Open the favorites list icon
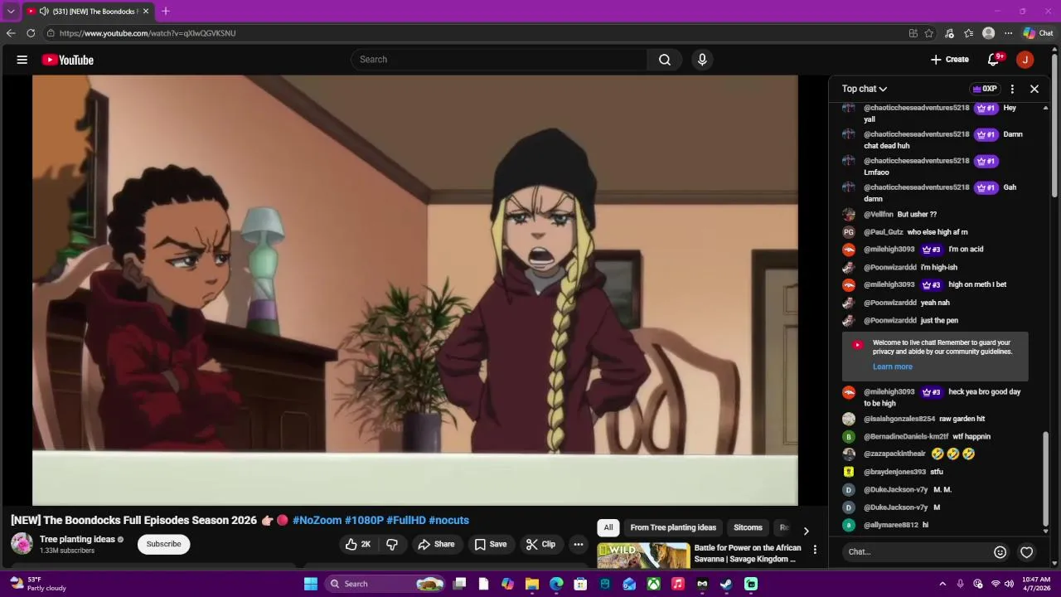The height and width of the screenshot is (597, 1061). 968,33
